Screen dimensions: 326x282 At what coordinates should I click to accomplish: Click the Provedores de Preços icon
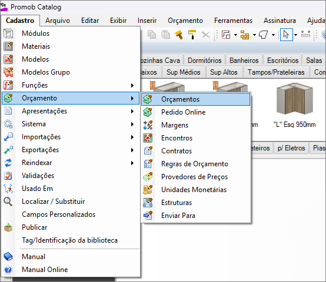click(148, 177)
